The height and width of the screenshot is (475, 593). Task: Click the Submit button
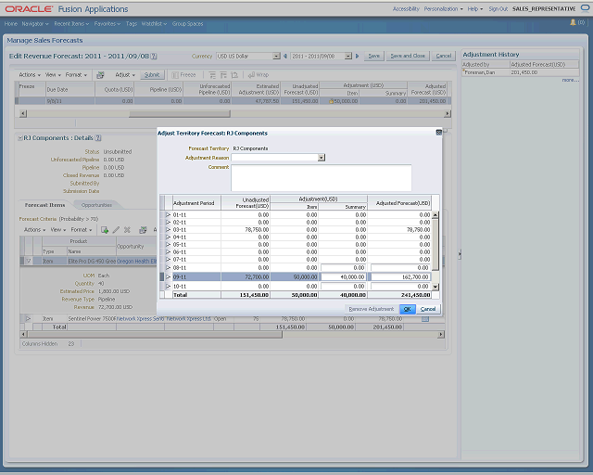(152, 75)
